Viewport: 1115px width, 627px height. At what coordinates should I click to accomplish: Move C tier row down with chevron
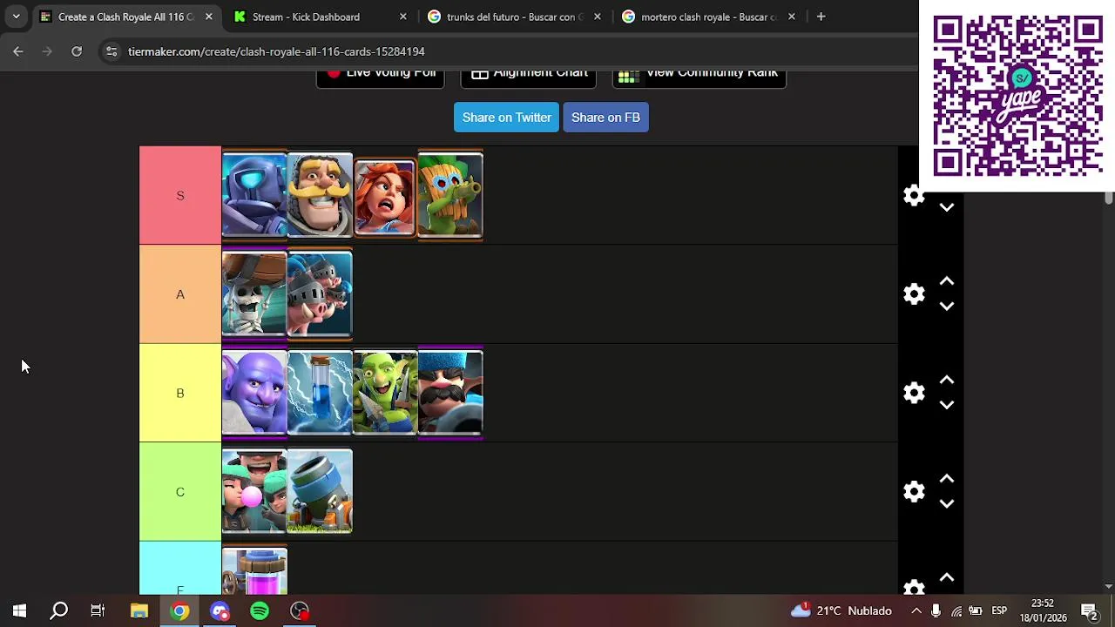click(947, 504)
